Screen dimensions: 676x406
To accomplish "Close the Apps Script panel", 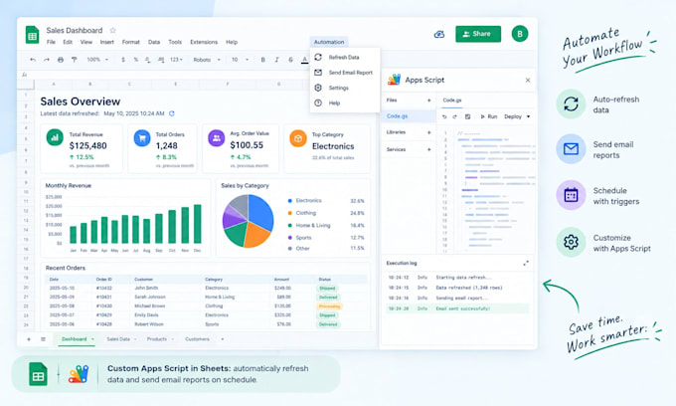I will 528,80.
